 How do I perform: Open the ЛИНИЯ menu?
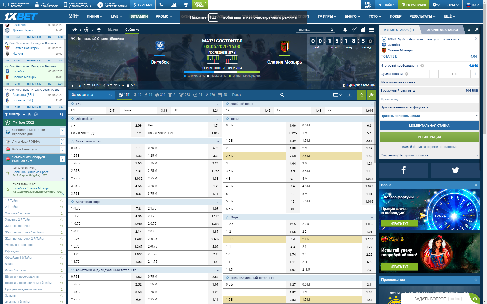coord(95,16)
